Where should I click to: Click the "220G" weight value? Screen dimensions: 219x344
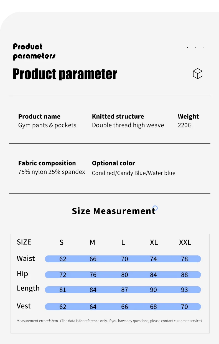point(185,125)
